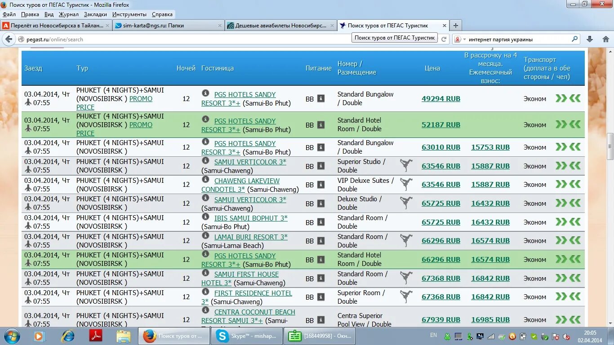Viewport: 614px width, 345px height.
Task: Open installment 16985 RUB link
Action: coord(490,320)
